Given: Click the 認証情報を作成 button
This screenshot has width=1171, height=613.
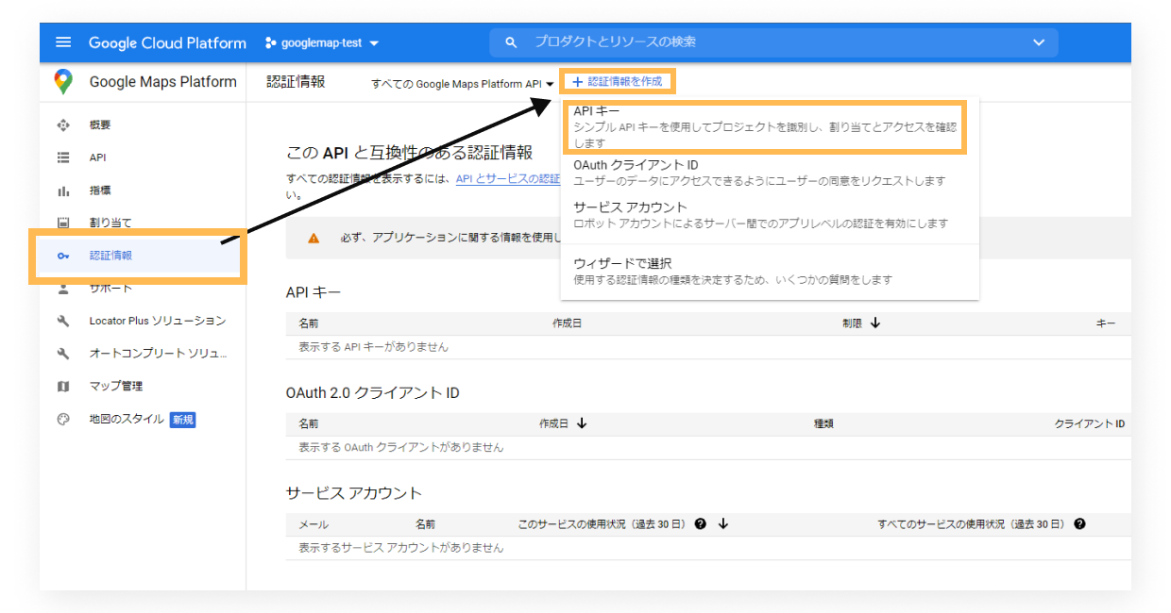Looking at the screenshot, I should click(x=618, y=82).
